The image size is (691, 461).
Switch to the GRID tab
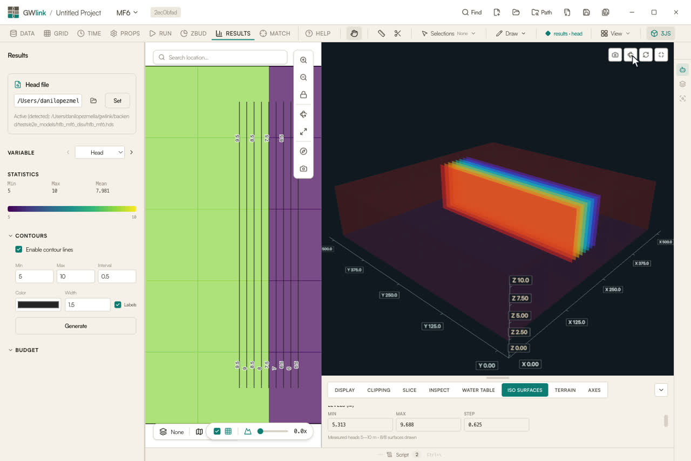(x=56, y=33)
